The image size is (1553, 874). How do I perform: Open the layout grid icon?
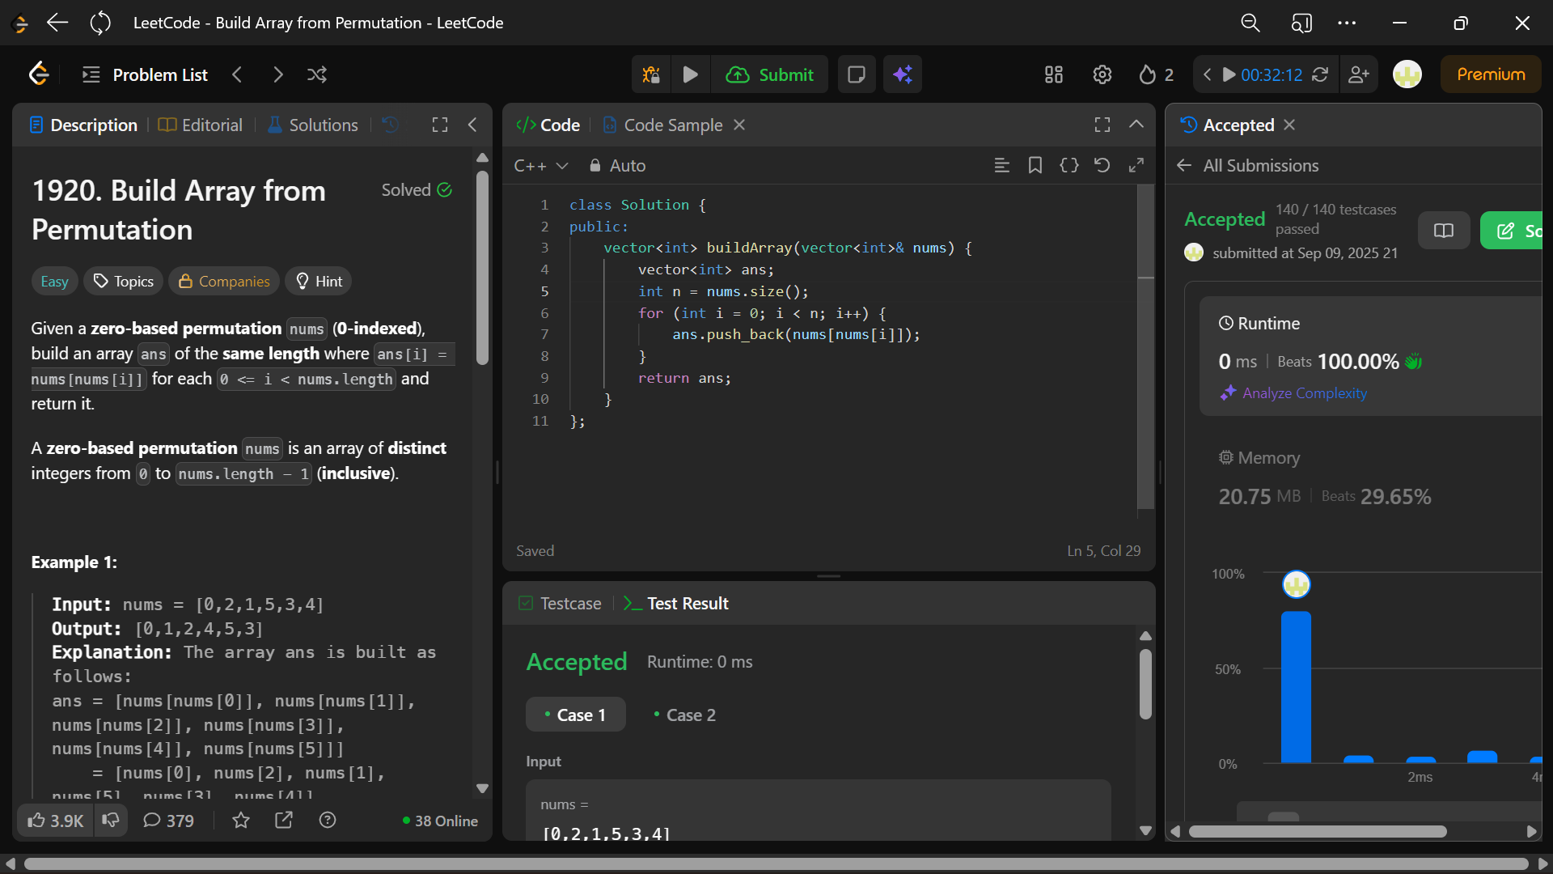click(1053, 74)
